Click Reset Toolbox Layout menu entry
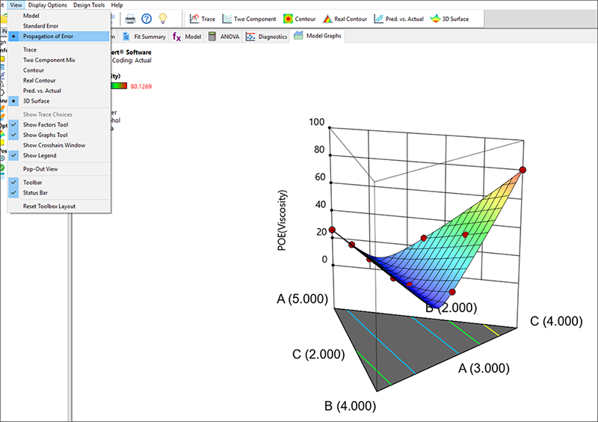 pyautogui.click(x=49, y=206)
